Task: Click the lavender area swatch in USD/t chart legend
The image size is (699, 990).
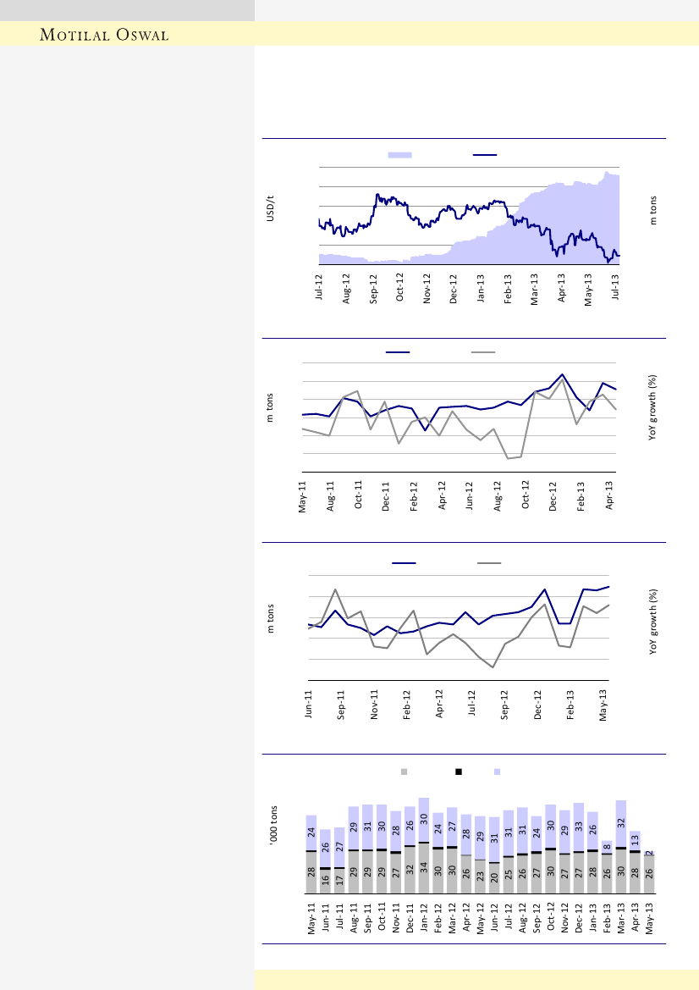Action: tap(399, 155)
